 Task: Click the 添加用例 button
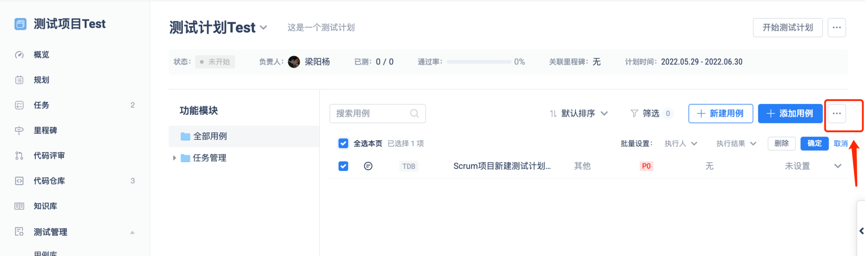pos(790,114)
